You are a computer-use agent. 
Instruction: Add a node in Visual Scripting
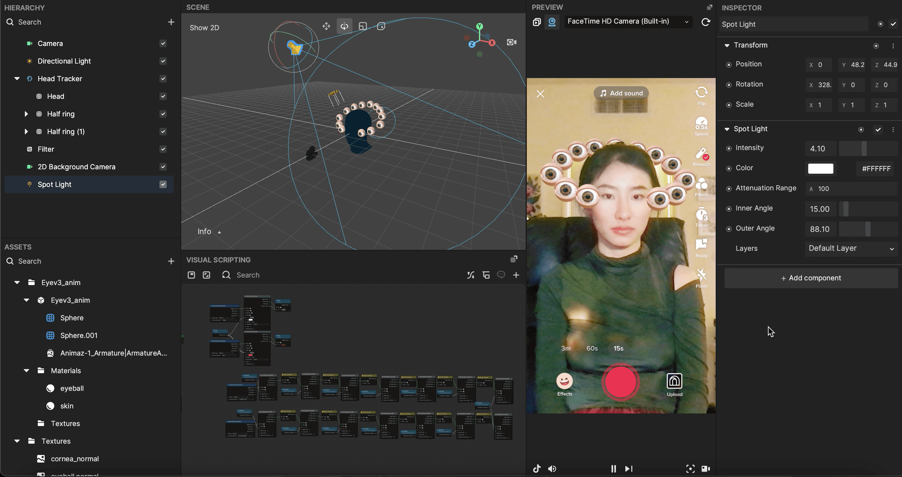[516, 275]
